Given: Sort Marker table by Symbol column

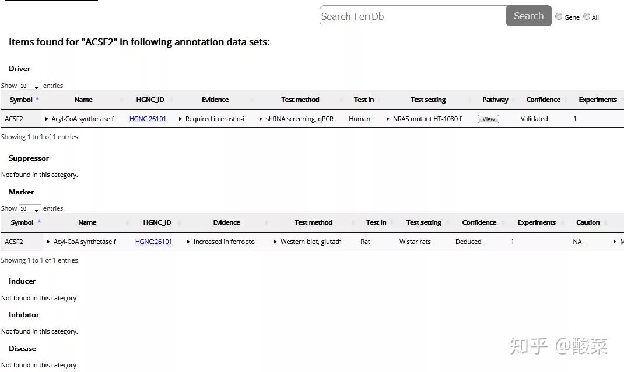Looking at the screenshot, I should click(x=22, y=222).
